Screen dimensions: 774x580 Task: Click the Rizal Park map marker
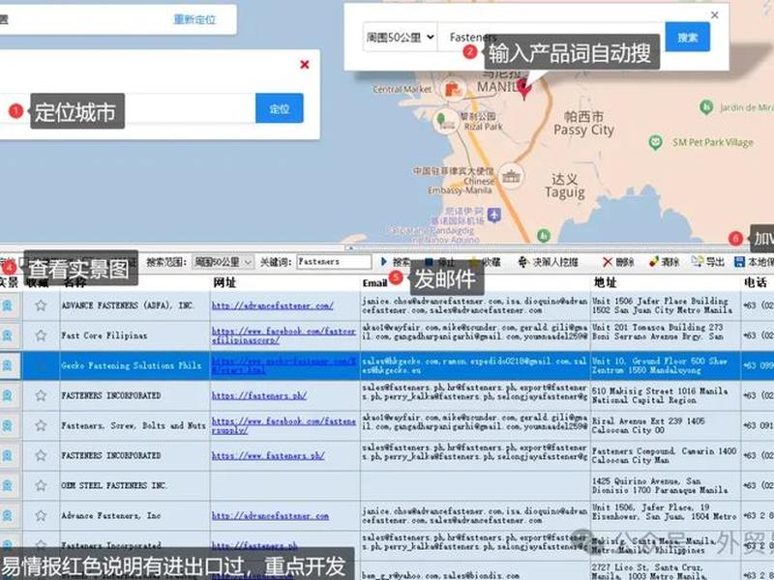(445, 122)
